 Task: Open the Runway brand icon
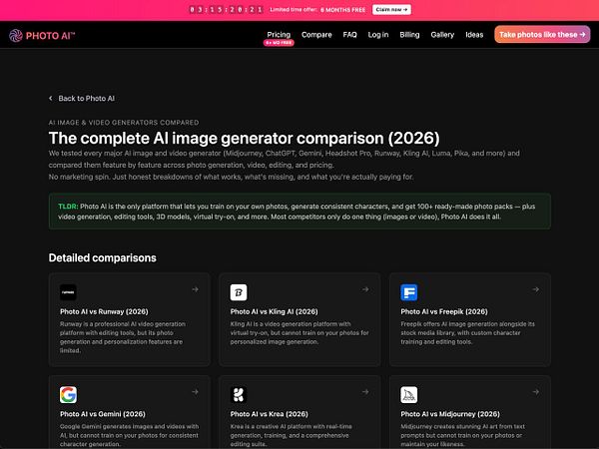point(68,292)
